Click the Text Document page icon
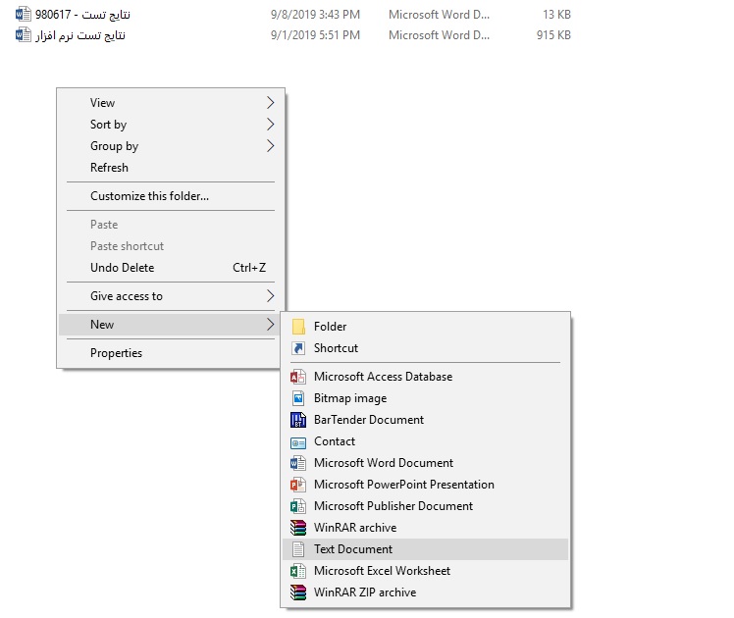Image resolution: width=734 pixels, height=618 pixels. 298,548
